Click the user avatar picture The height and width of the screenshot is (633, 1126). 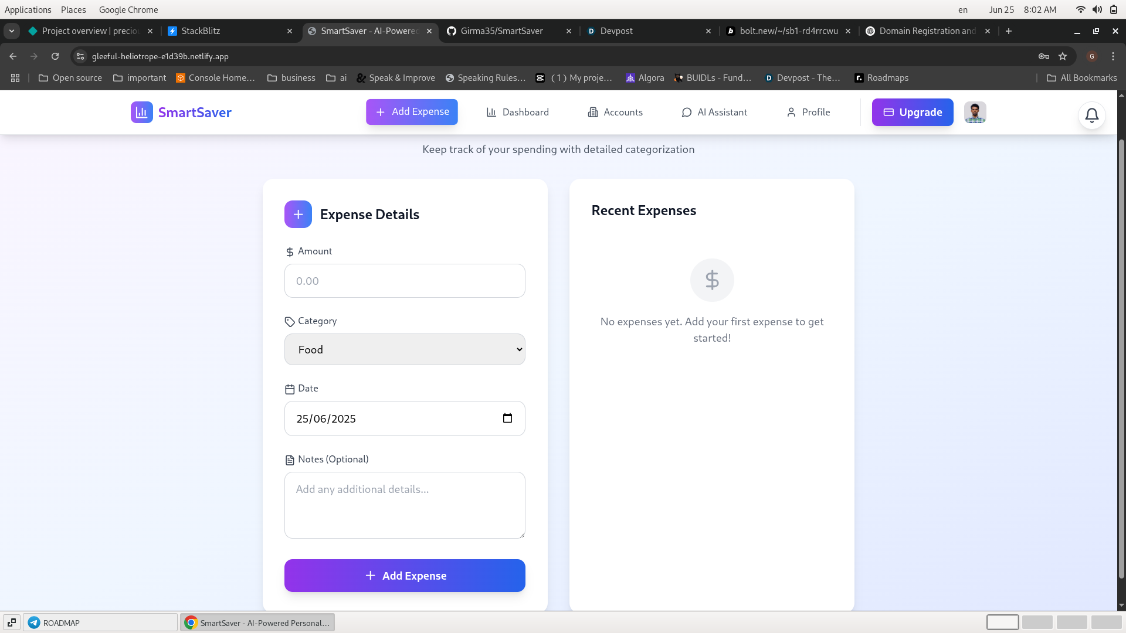[x=975, y=112]
